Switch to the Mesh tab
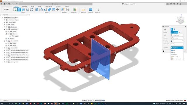187x105 pixels. point(32,6)
